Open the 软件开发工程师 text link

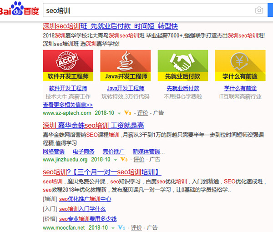[x=68, y=88]
